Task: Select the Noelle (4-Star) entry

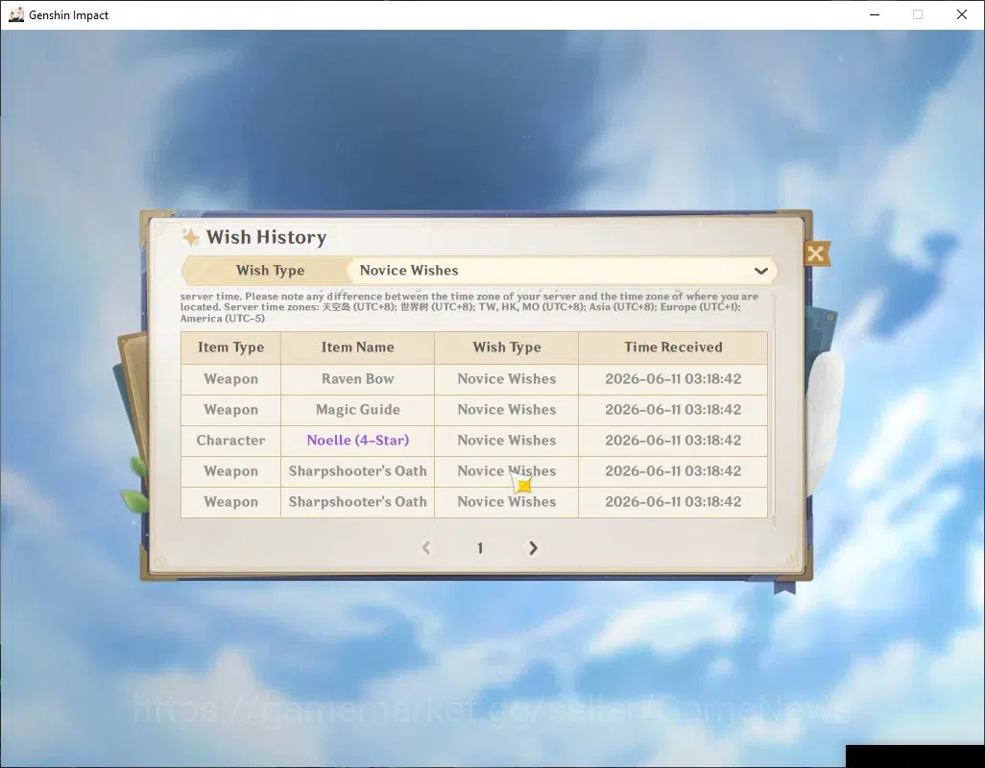Action: (x=357, y=441)
